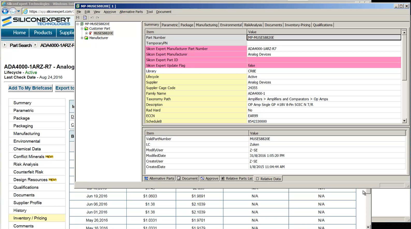The width and height of the screenshot is (411, 229).
Task: Click the SiliconExpert Technologies logo
Action: pyautogui.click(x=36, y=21)
